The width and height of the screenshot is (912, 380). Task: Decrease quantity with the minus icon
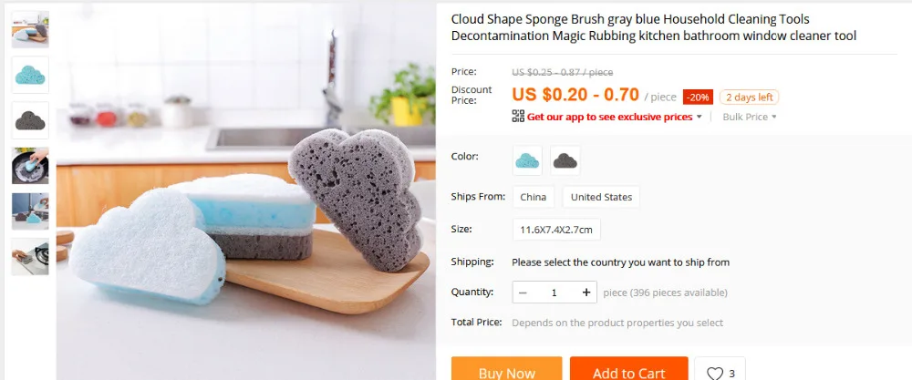(x=523, y=293)
